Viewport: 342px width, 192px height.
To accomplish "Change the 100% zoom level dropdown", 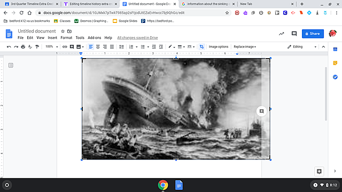I will coord(51,46).
